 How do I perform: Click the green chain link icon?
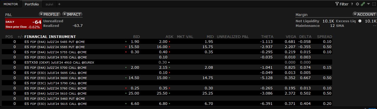pos(363,4)
